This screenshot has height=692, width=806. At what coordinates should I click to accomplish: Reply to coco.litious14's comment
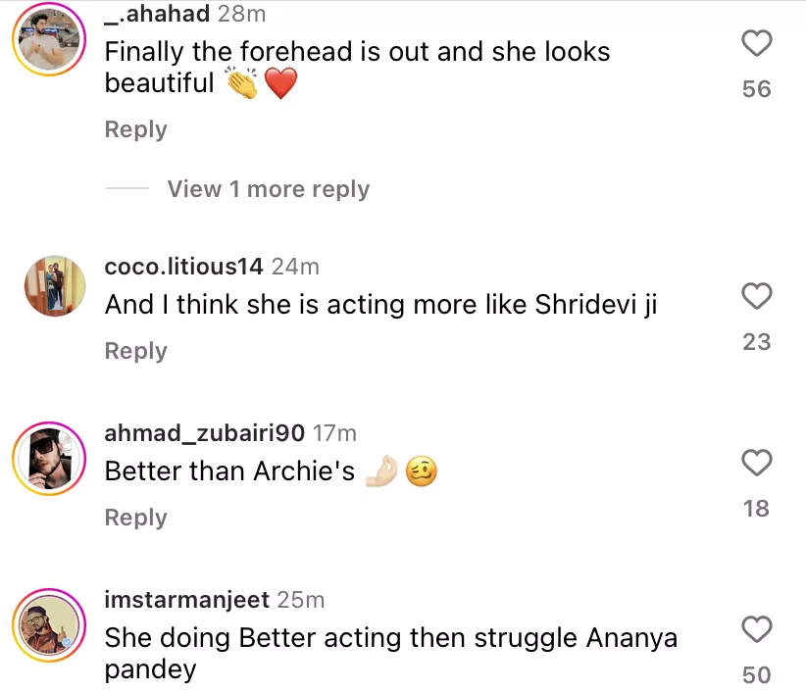135,351
